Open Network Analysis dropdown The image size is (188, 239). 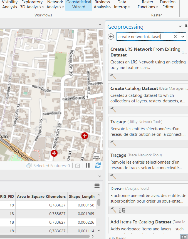pyautogui.click(x=55, y=4)
